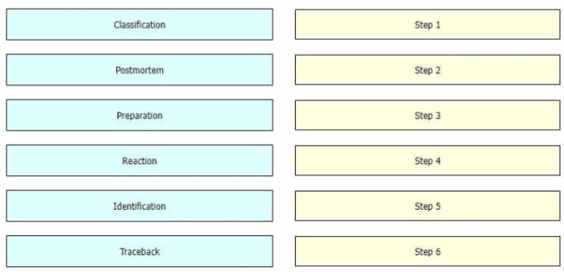Click the Step 6 text label
This screenshot has height=272, width=564.
[427, 252]
